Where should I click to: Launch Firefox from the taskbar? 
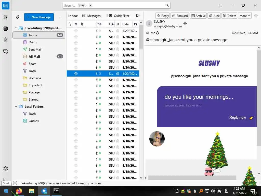click(19, 191)
